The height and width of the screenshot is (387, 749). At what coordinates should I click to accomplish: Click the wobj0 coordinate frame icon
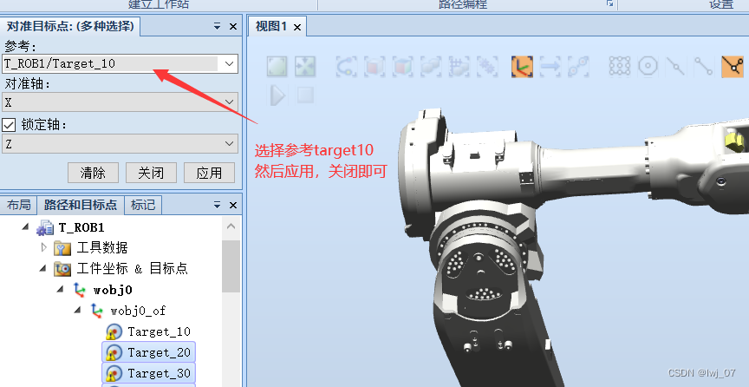79,290
